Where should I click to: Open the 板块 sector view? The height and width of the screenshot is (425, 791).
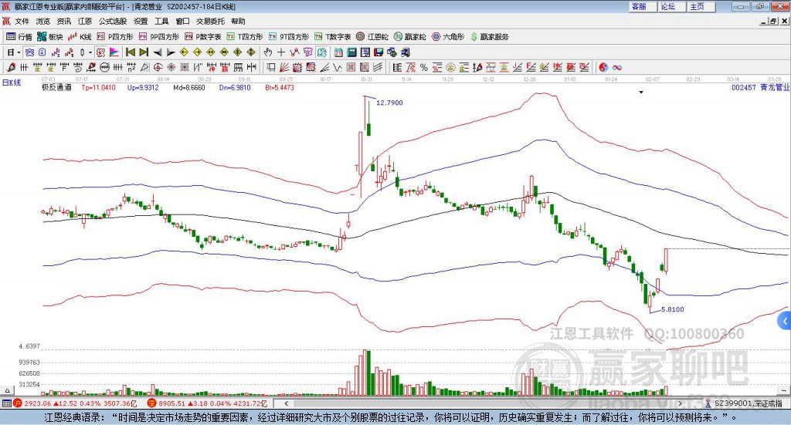pyautogui.click(x=49, y=37)
